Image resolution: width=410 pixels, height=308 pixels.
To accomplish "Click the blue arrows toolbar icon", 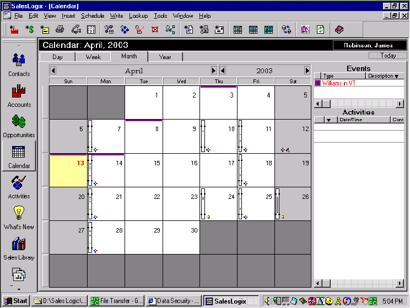I will pyautogui.click(x=125, y=30).
